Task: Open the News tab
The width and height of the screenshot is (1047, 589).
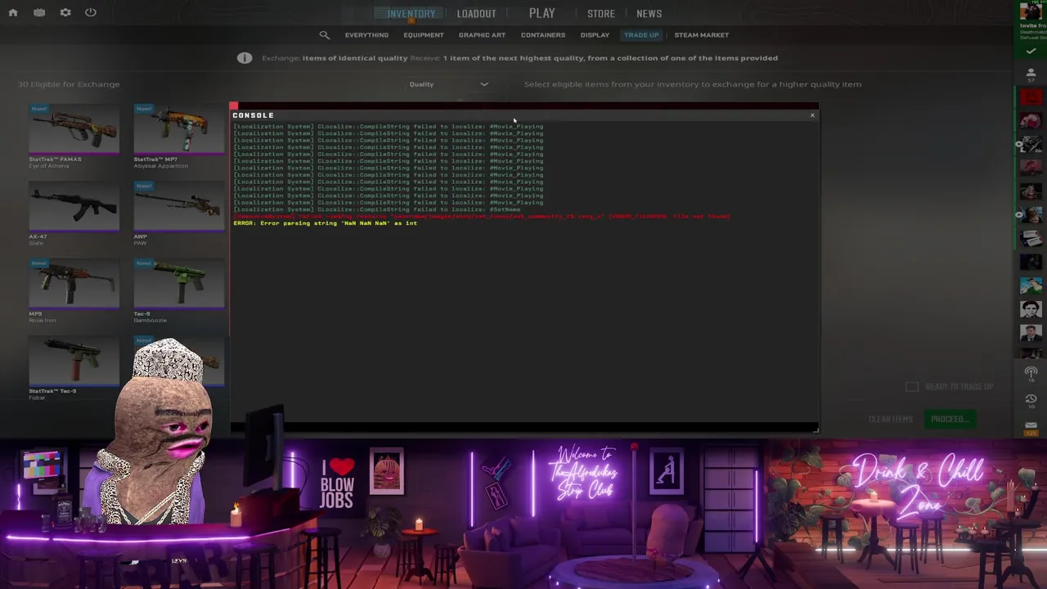Action: click(649, 14)
